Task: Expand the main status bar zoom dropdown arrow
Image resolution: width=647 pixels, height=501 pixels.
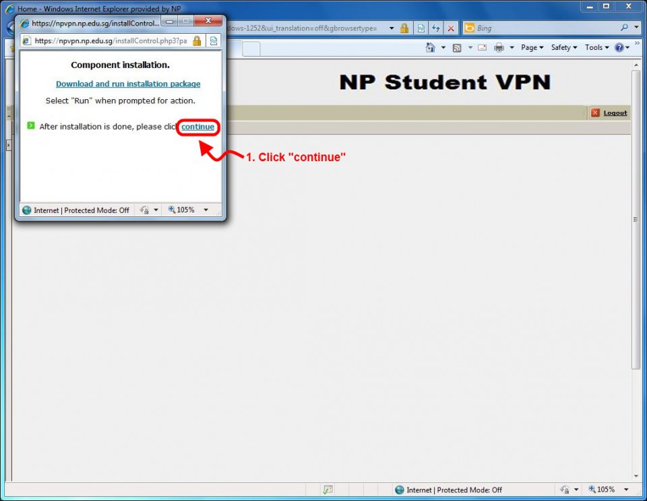Action: (x=626, y=490)
